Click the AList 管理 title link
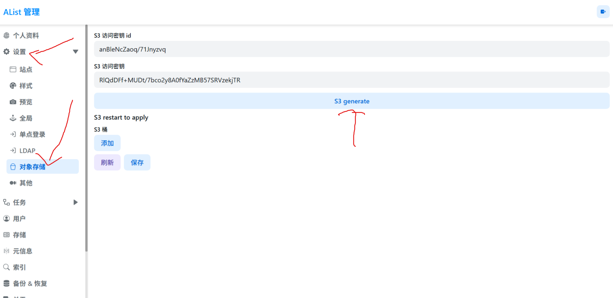The image size is (613, 298). coord(22,12)
